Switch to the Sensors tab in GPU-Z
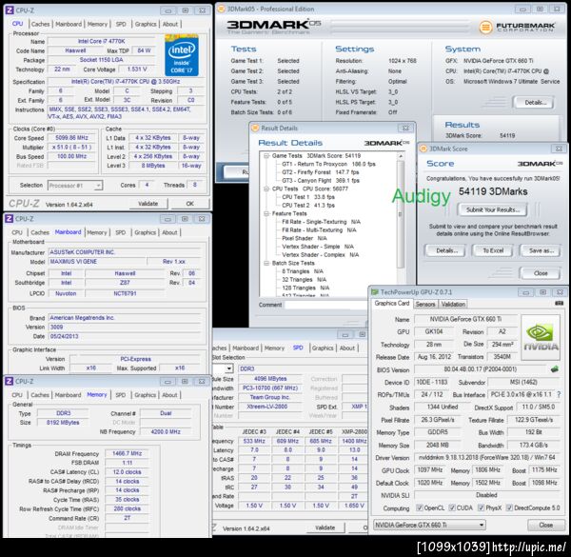This screenshot has height=557, width=571. (x=425, y=304)
